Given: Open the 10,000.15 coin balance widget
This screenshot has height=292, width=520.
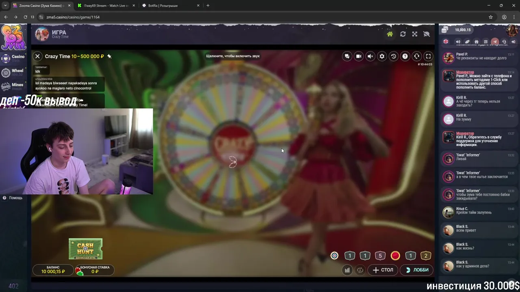Looking at the screenshot, I should (456, 30).
